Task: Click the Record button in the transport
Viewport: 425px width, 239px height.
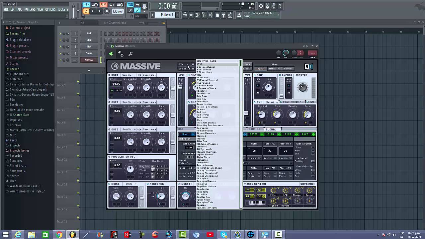Action: pyautogui.click(x=107, y=11)
